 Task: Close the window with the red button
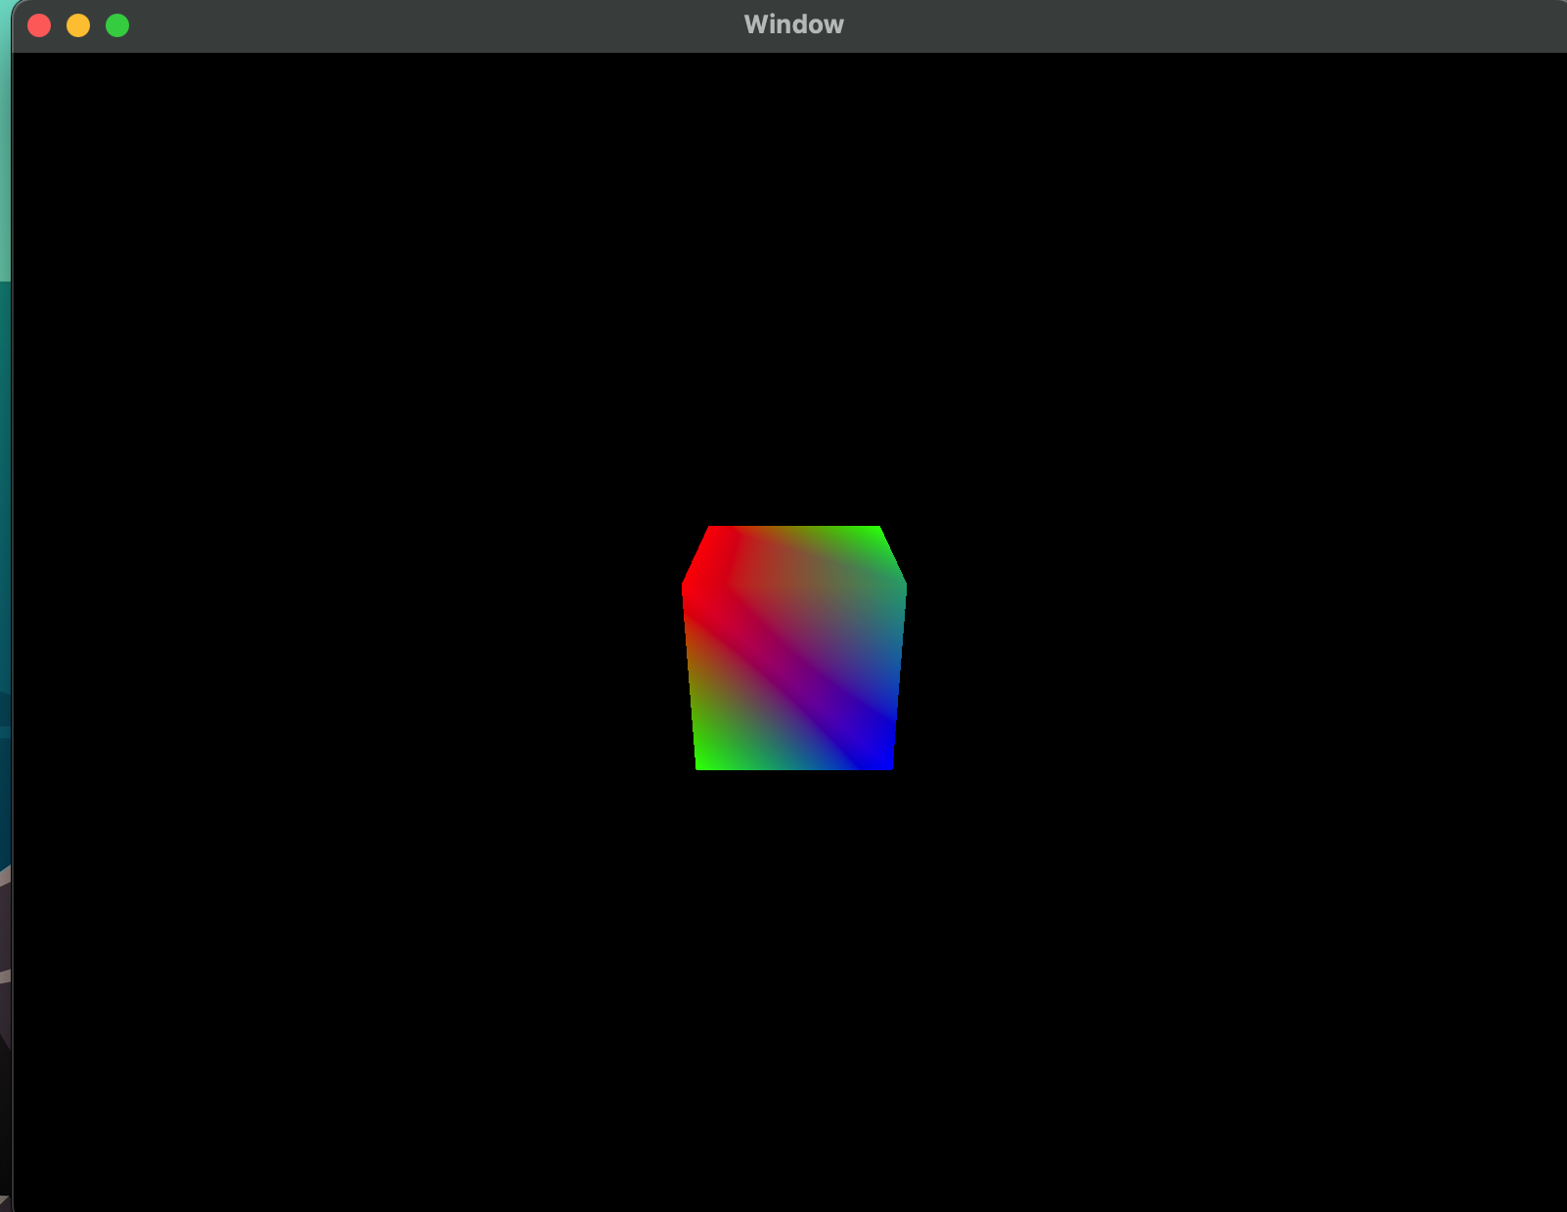[39, 25]
